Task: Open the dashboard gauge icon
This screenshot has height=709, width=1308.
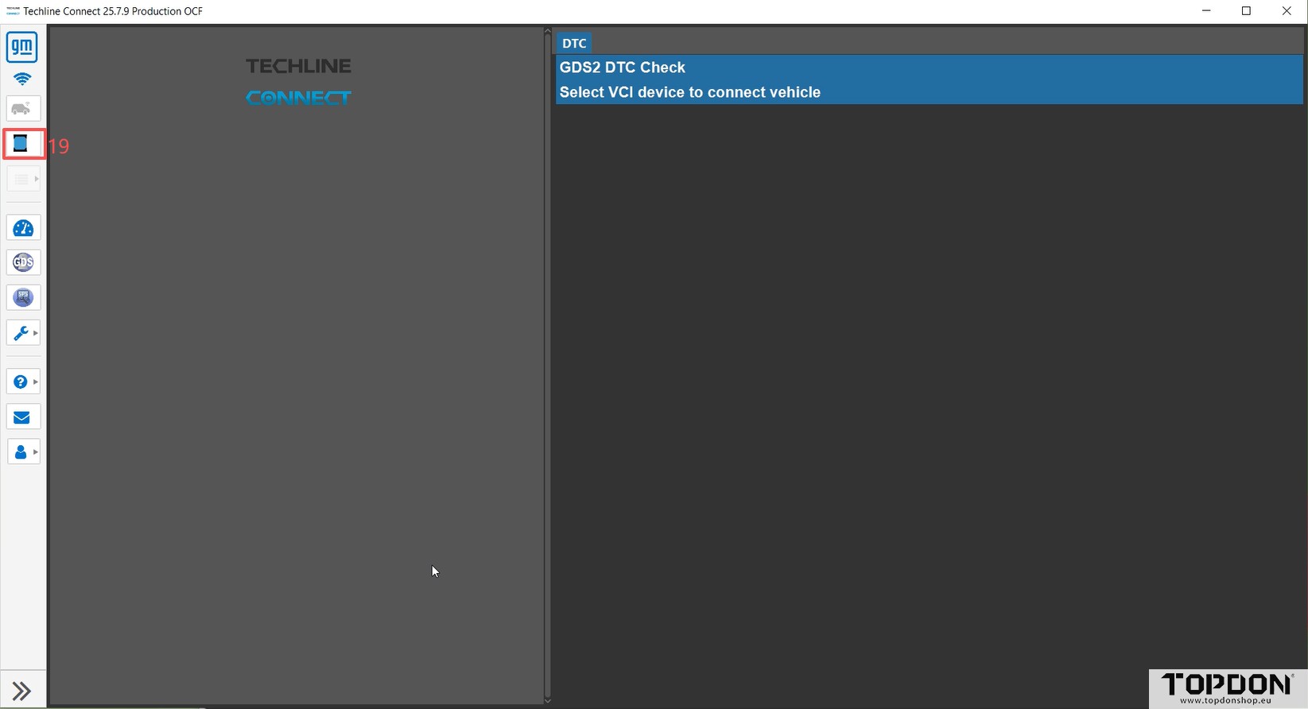Action: coord(23,229)
